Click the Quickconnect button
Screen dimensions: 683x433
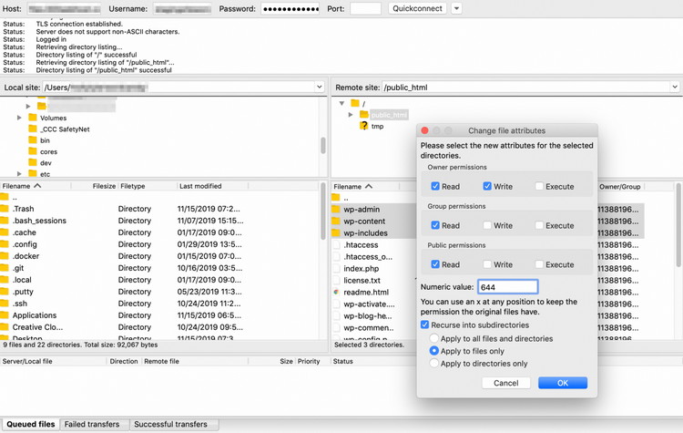click(x=417, y=8)
